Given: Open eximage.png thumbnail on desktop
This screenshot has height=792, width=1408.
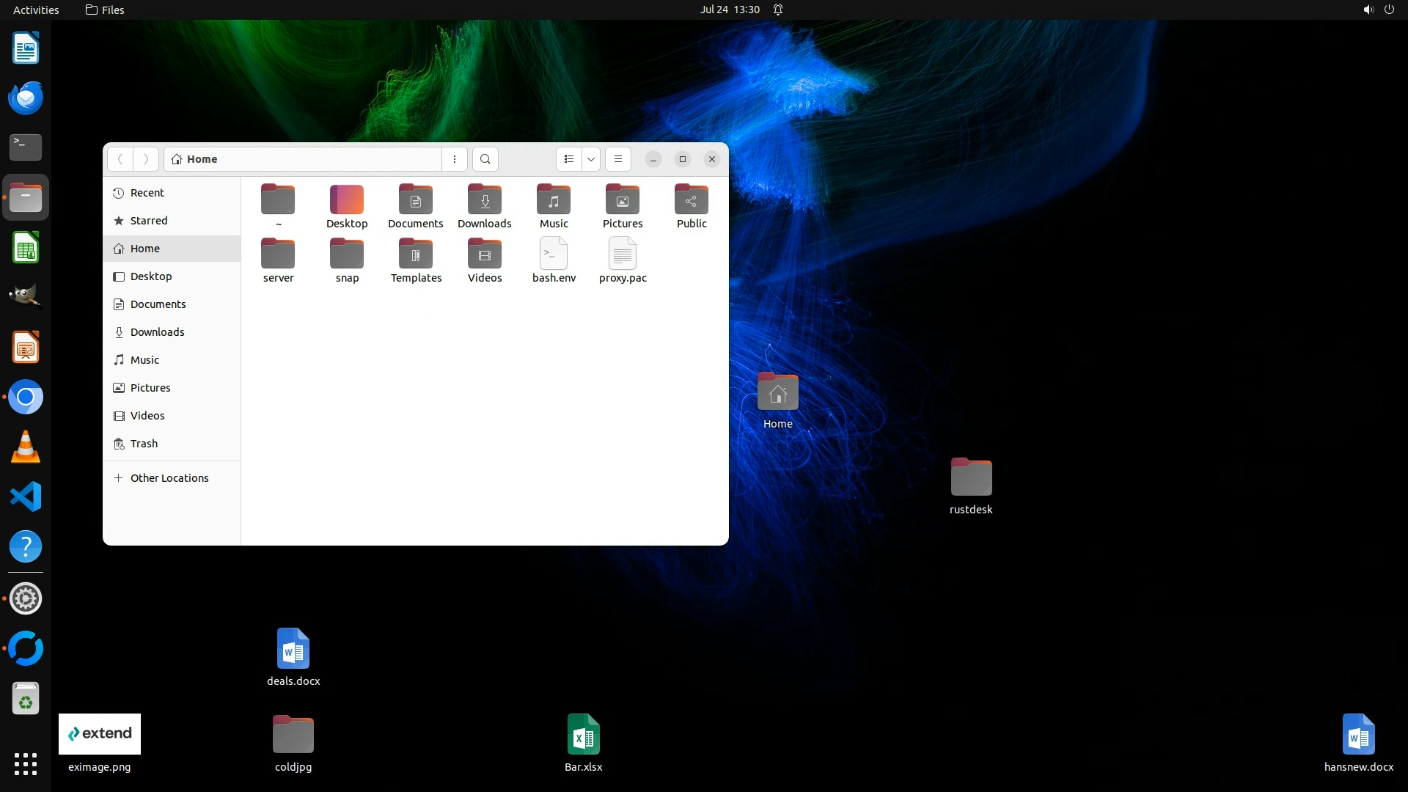Looking at the screenshot, I should coord(100,734).
